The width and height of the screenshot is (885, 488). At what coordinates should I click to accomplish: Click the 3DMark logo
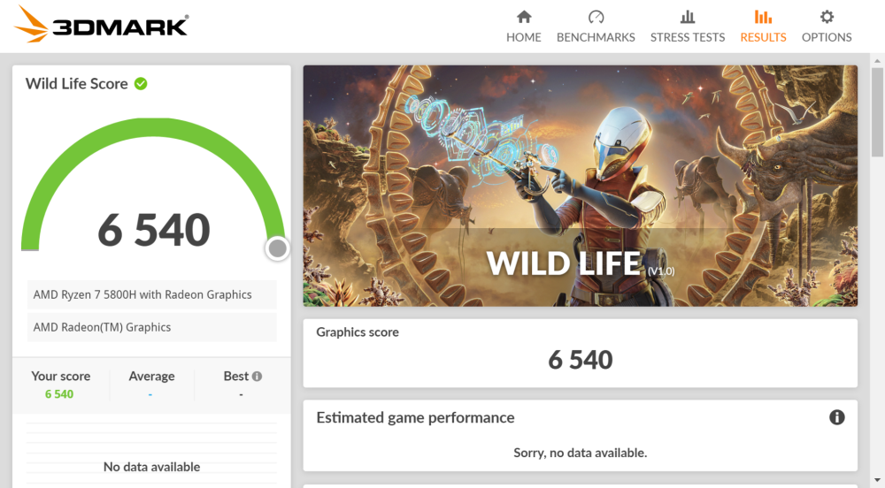102,25
